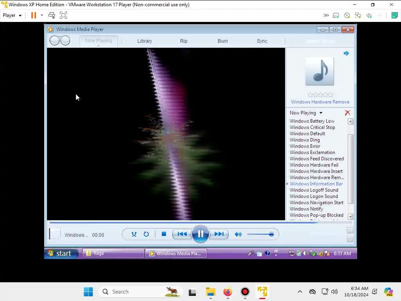Open the Sync tab

click(262, 41)
